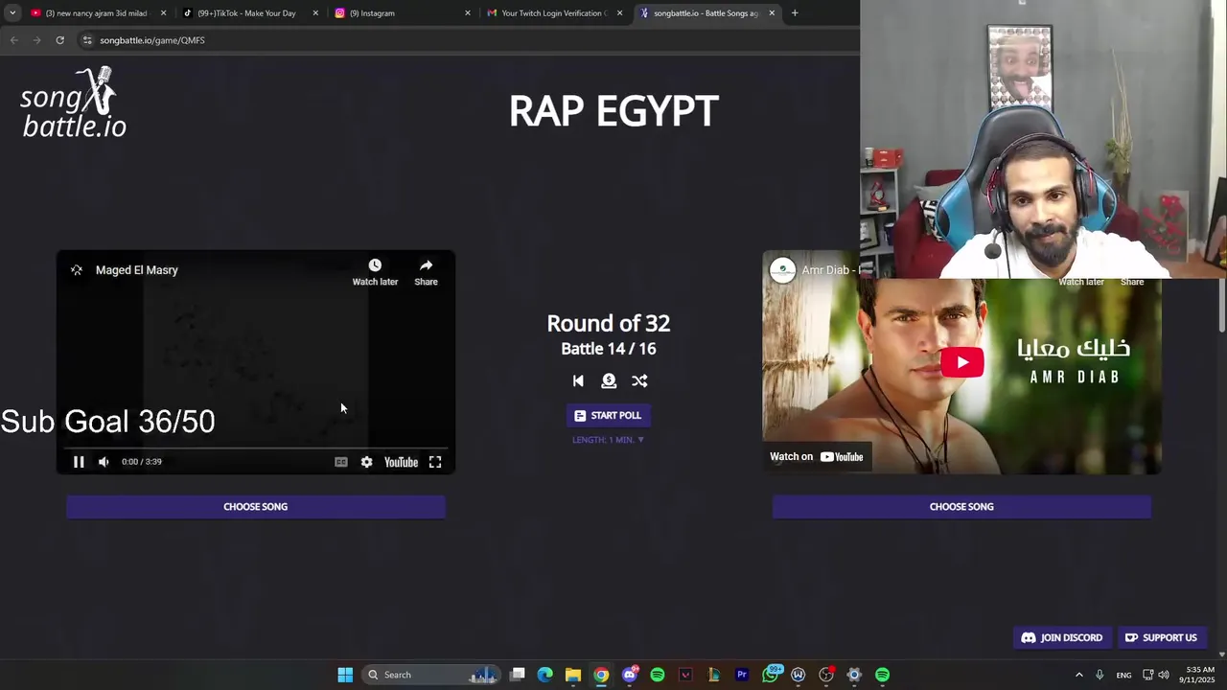The width and height of the screenshot is (1227, 690).
Task: Click Support Us button
Action: pos(1161,638)
